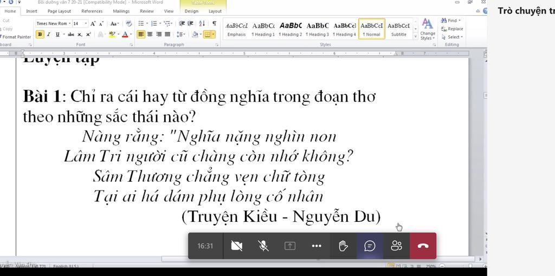
Task: Turn on camera in meeting toolbar
Action: pyautogui.click(x=236, y=246)
